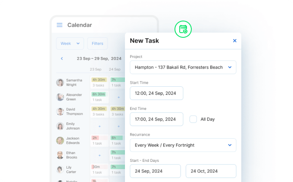Open the Recurrance dropdown
Screen dimensions: 293x182
tap(183, 145)
